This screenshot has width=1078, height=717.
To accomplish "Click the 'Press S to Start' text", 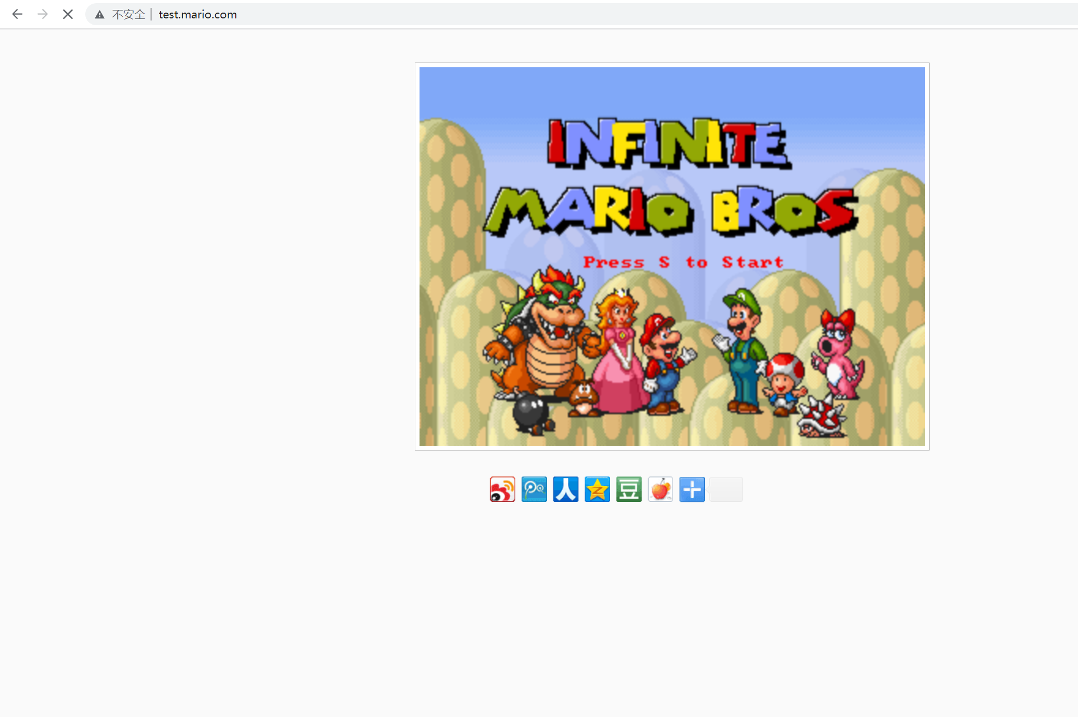I will point(683,262).
